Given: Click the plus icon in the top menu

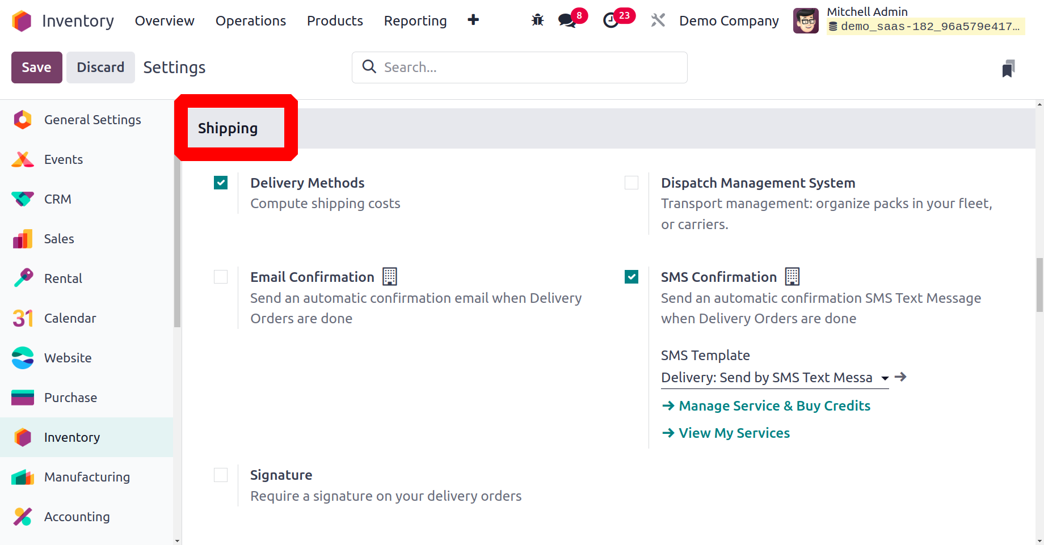Looking at the screenshot, I should click(x=473, y=20).
